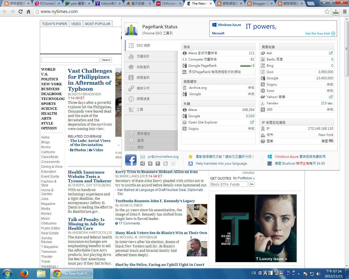Viewport: 349px width, 279px height.
Task: Click Get the free trial link
Action: (317, 34)
